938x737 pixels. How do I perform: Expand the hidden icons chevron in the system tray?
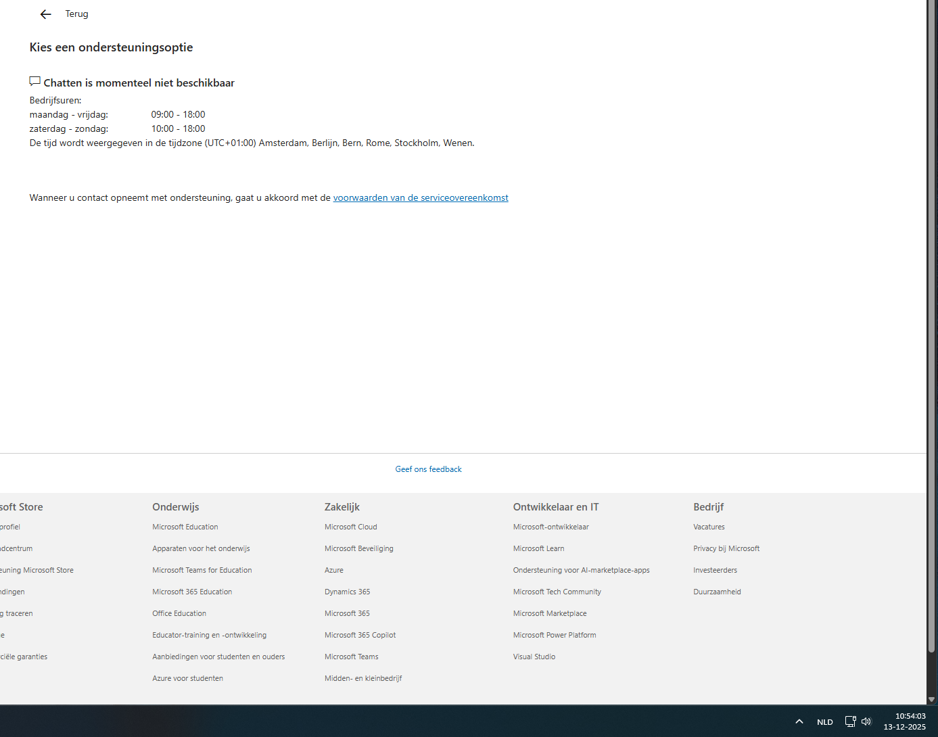pyautogui.click(x=799, y=721)
